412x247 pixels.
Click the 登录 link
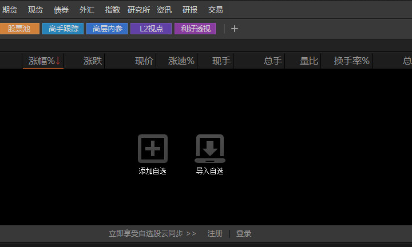(x=244, y=233)
